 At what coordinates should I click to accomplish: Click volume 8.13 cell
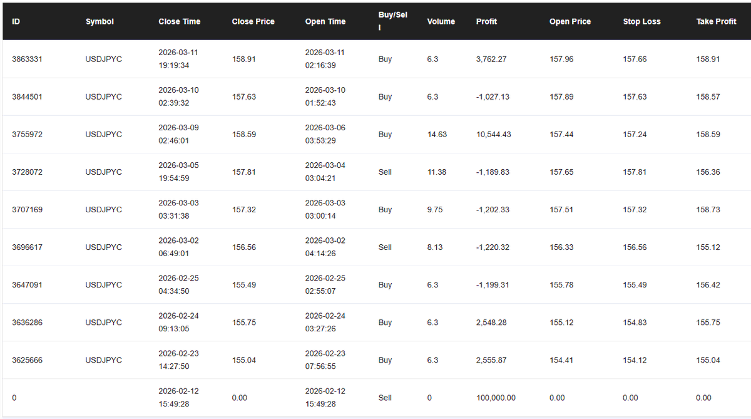[435, 247]
